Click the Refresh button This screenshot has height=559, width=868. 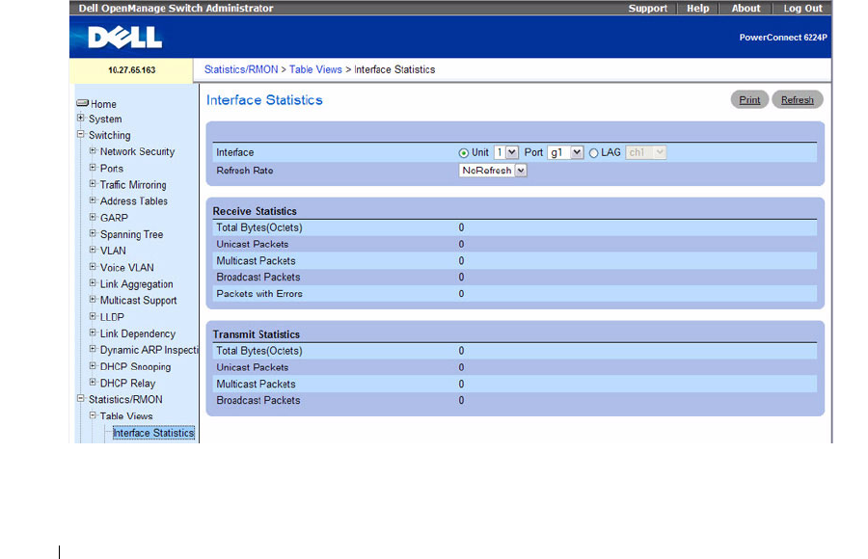(x=798, y=99)
